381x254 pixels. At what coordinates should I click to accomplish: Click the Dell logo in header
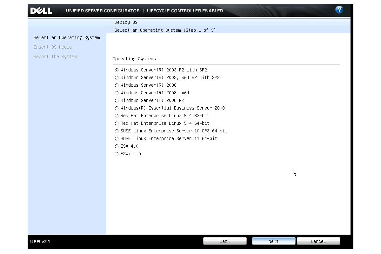click(x=41, y=11)
